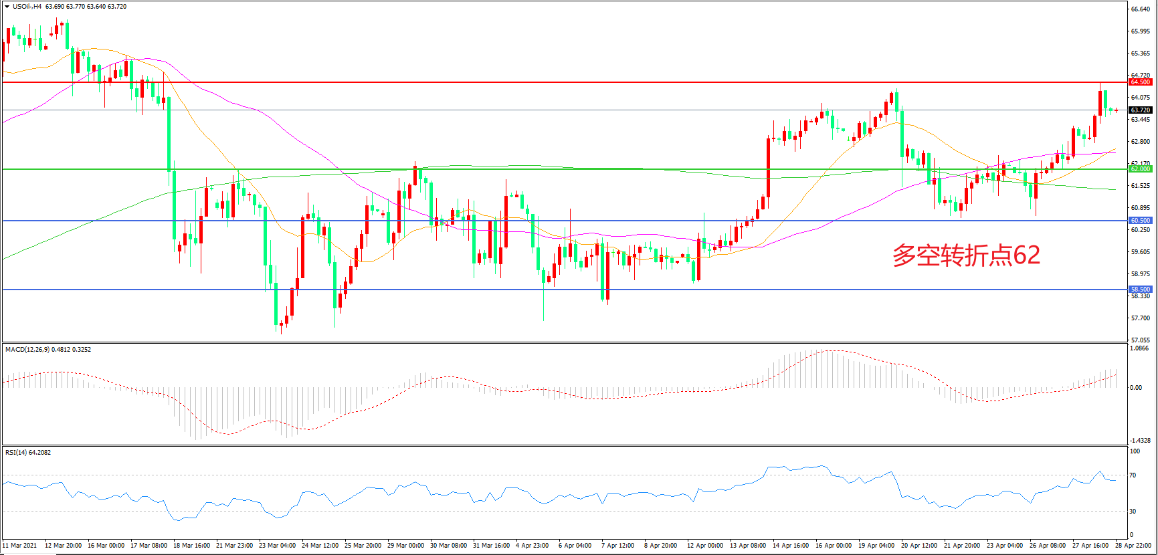Select the upper blue horizontal line at 60.500

[535, 221]
